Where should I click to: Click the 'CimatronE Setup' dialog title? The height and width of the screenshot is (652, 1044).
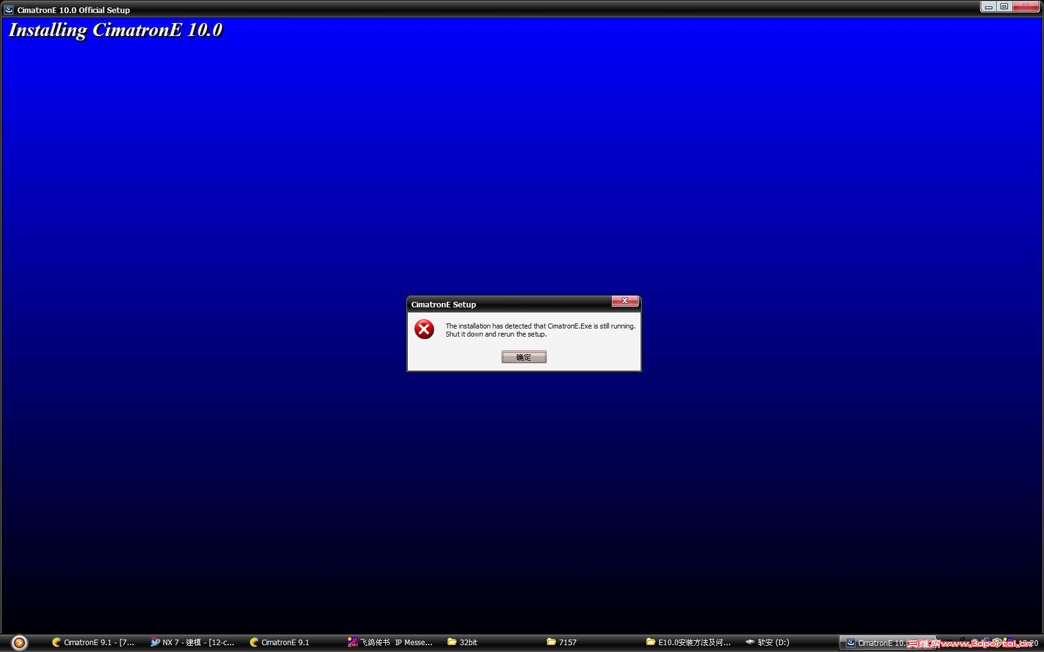pos(444,304)
